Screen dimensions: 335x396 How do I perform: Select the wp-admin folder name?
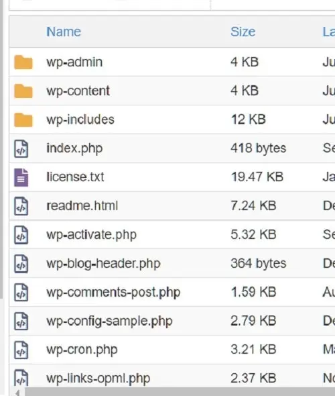74,62
